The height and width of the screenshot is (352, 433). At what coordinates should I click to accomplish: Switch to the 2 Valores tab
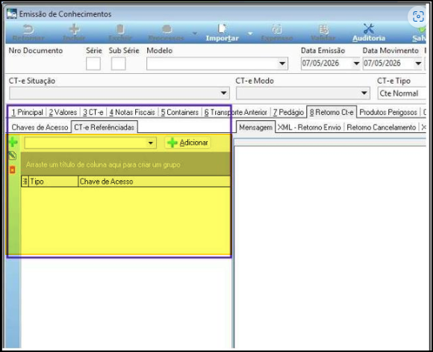(63, 112)
